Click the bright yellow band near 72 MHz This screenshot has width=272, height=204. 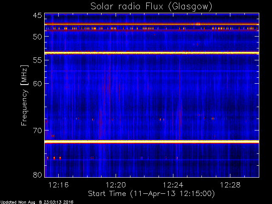(152, 142)
